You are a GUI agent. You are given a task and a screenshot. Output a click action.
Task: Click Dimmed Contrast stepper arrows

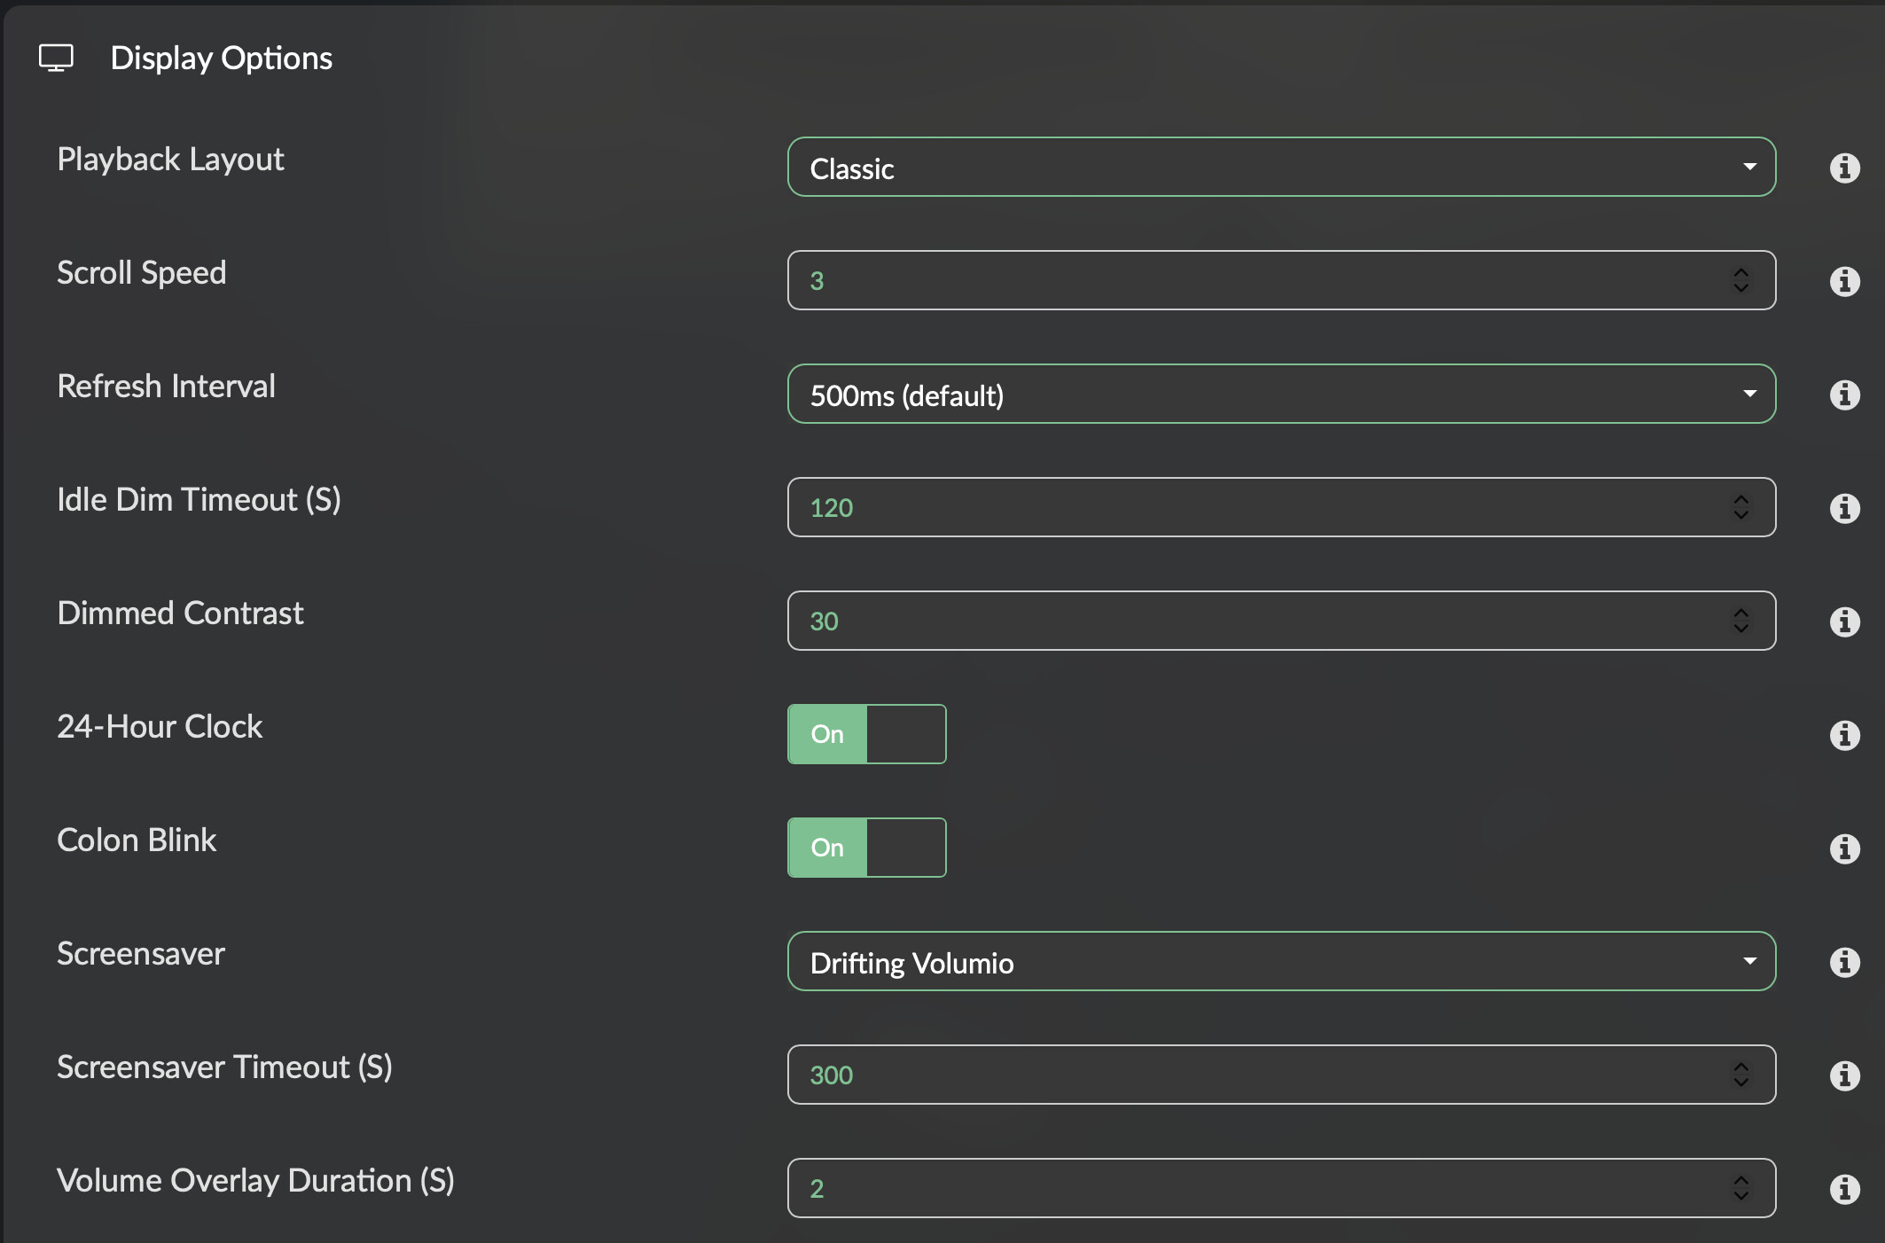click(x=1740, y=621)
